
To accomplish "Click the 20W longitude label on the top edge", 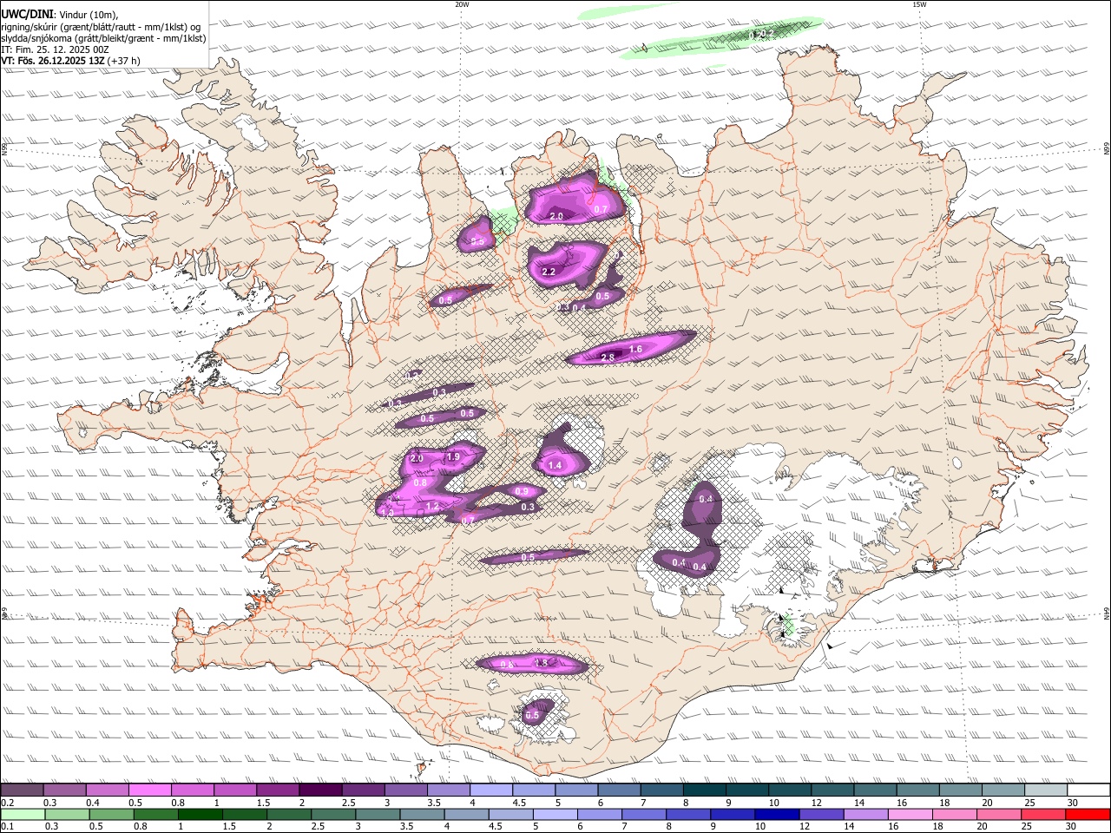I will (462, 4).
